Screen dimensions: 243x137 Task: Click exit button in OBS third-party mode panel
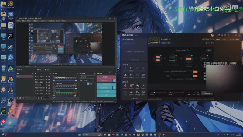pos(209,50)
